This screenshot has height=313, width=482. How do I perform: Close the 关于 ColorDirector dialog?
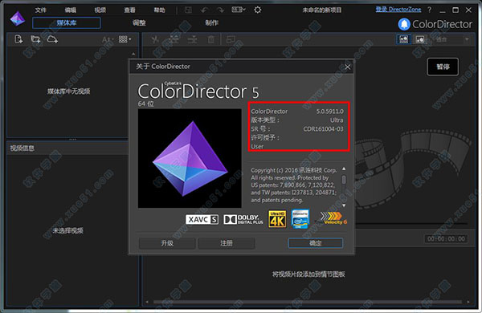(347, 67)
